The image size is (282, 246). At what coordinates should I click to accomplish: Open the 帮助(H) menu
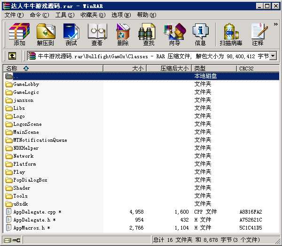pyautogui.click(x=147, y=15)
